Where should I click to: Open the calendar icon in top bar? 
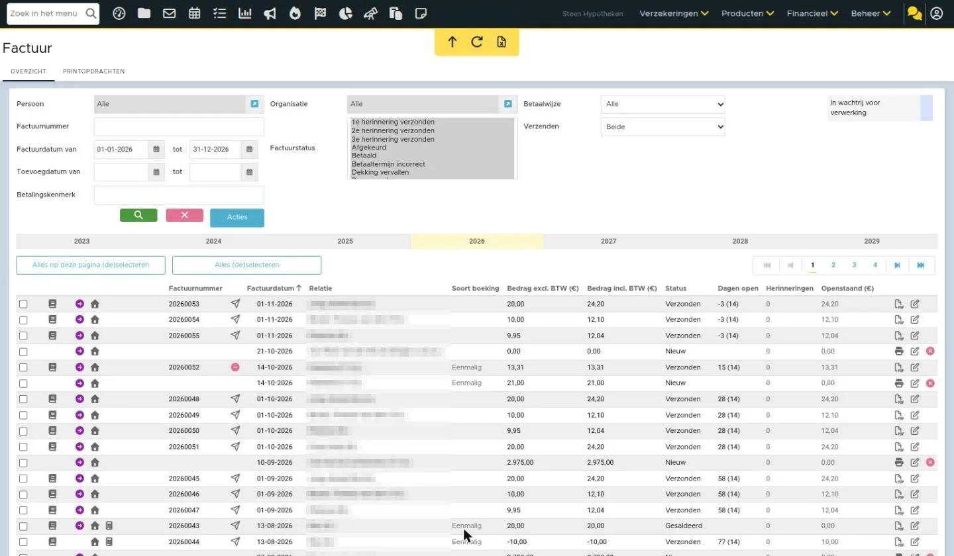click(194, 13)
